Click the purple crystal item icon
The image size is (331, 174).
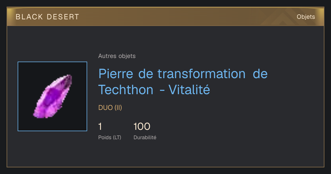(x=53, y=96)
